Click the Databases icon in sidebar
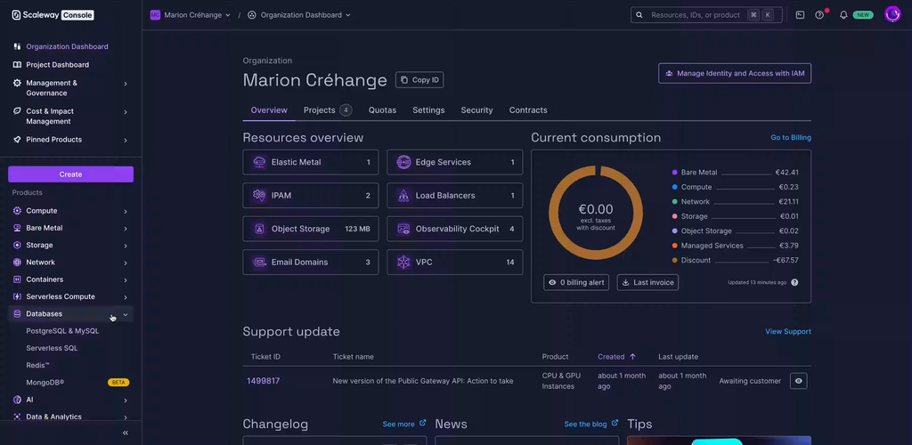The image size is (912, 445). (17, 313)
